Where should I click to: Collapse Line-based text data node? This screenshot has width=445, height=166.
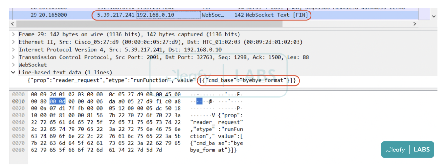click(13, 73)
